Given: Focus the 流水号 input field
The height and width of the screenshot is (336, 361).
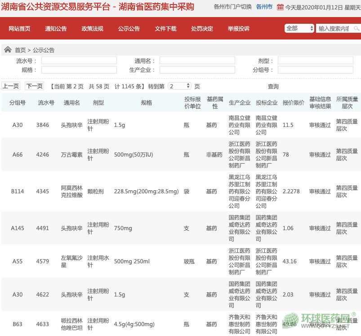Looking at the screenshot, I should [79, 61].
